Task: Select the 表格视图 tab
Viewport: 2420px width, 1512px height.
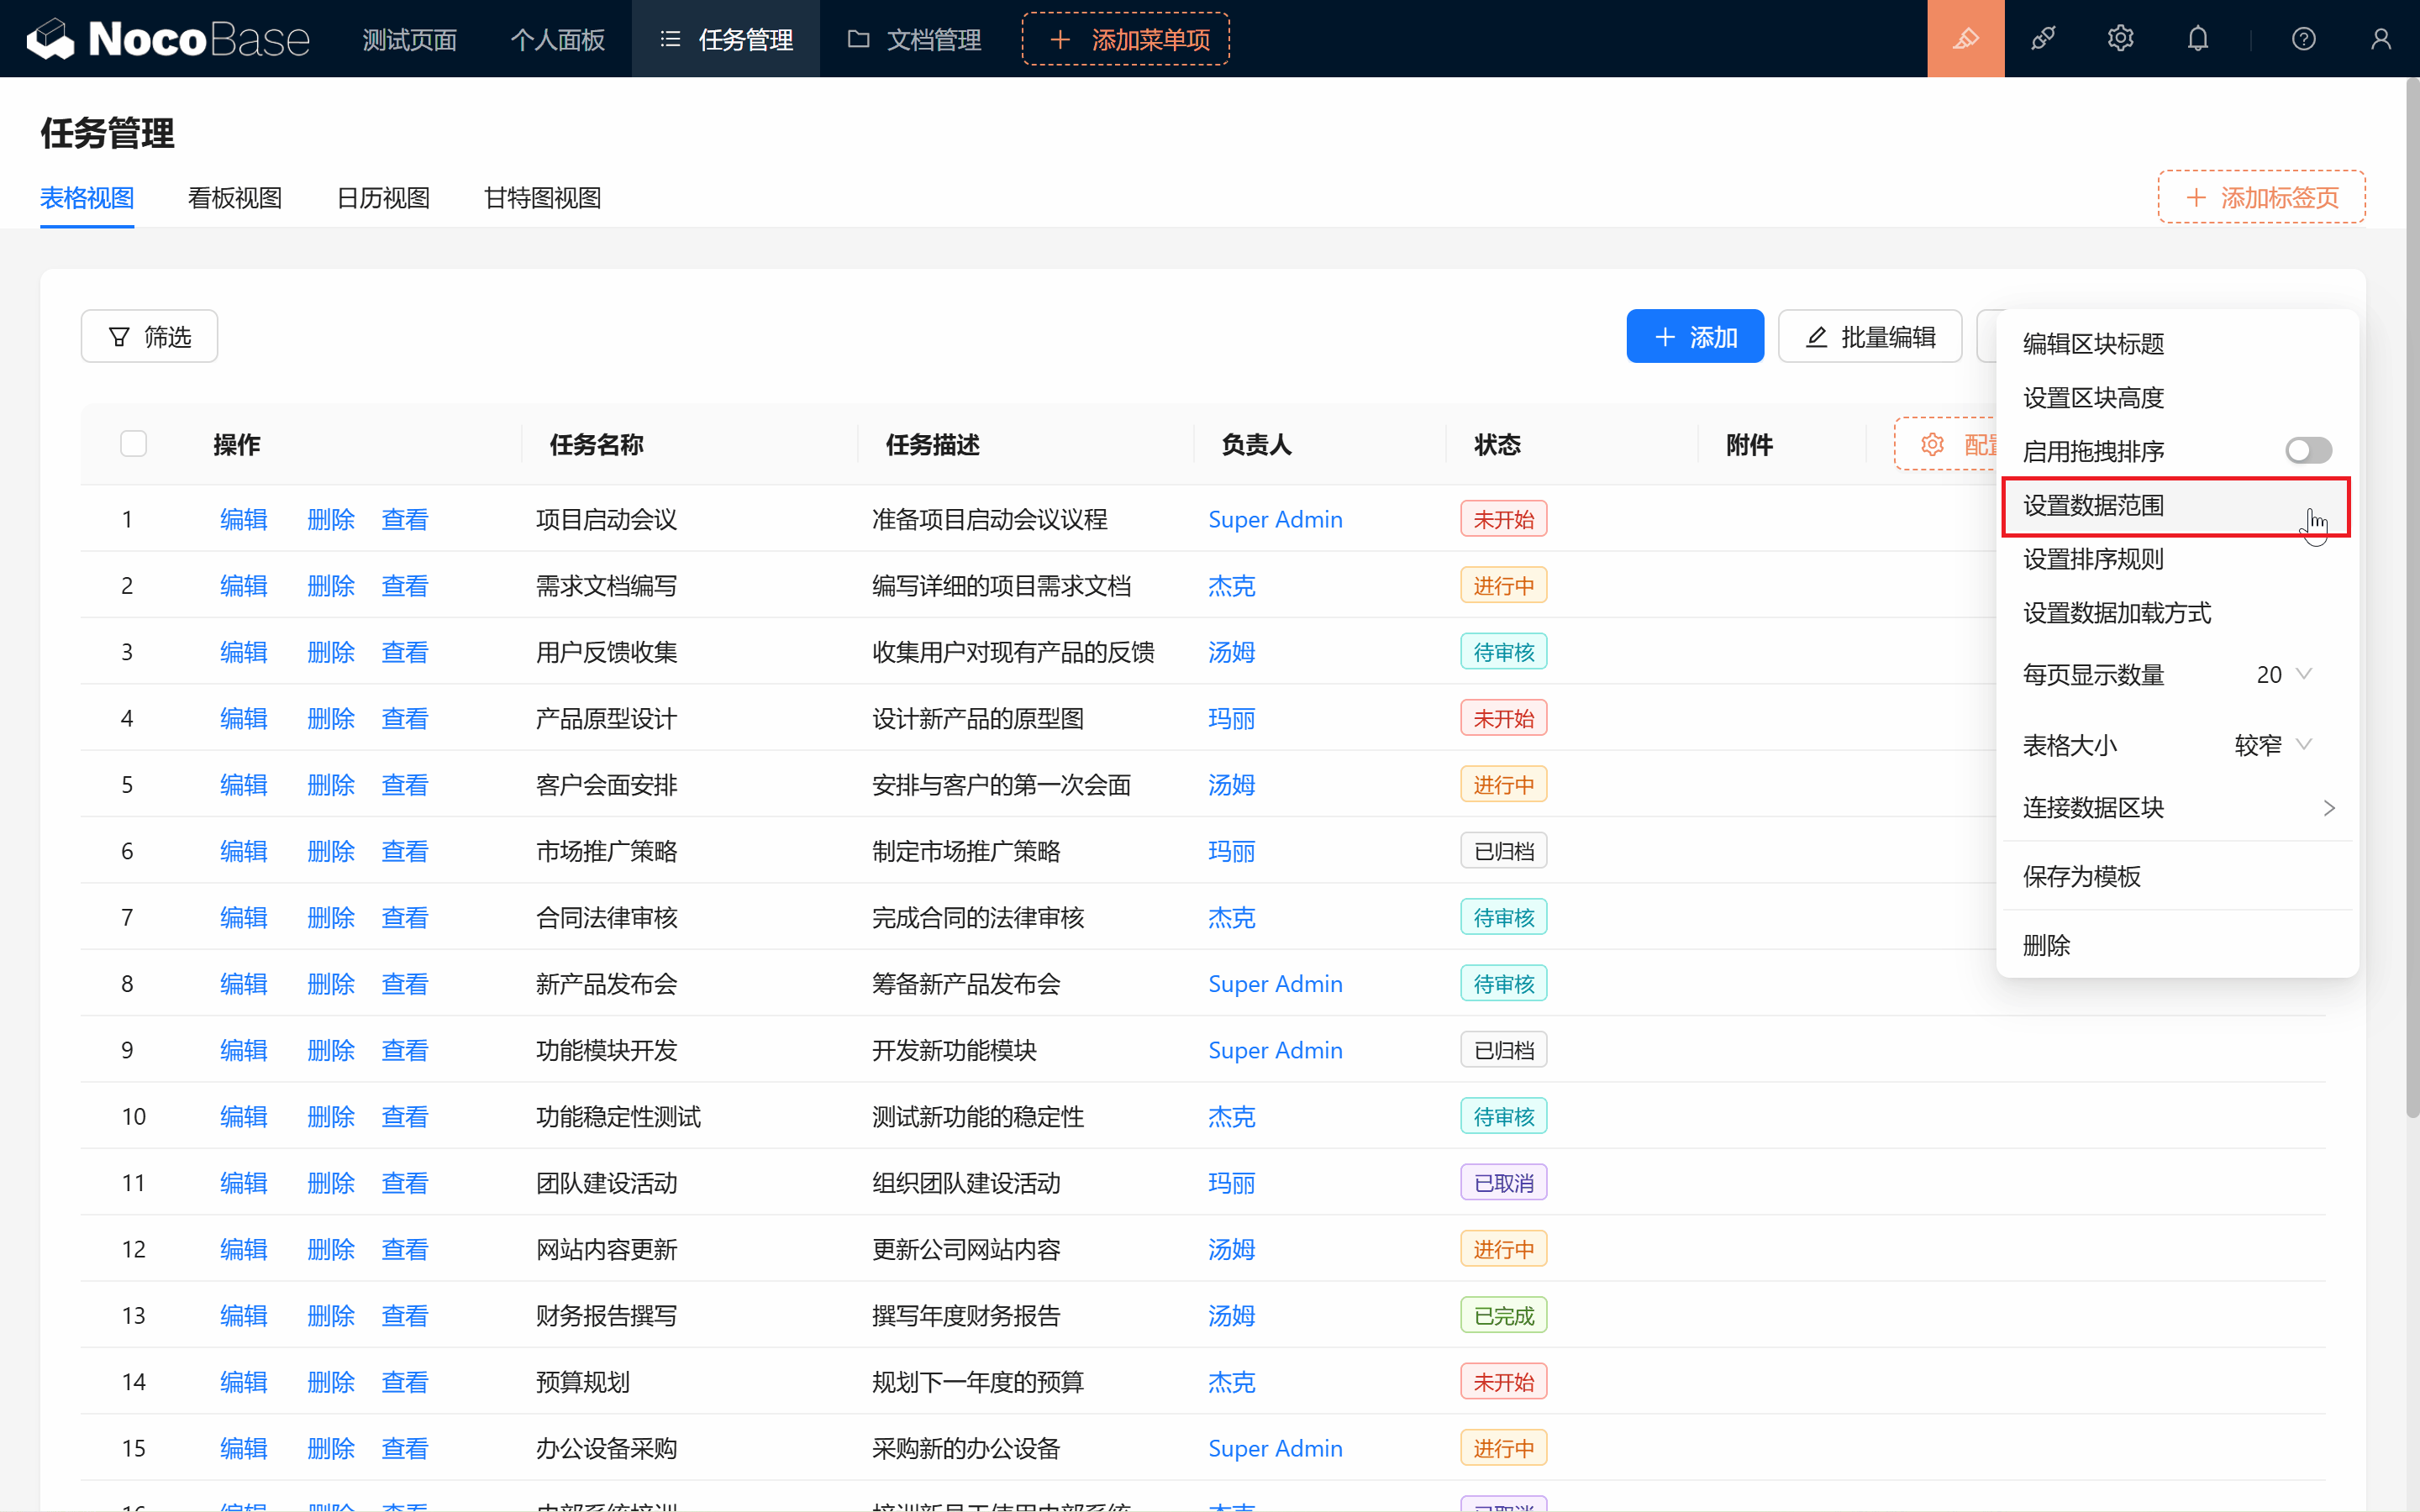Action: tap(87, 198)
